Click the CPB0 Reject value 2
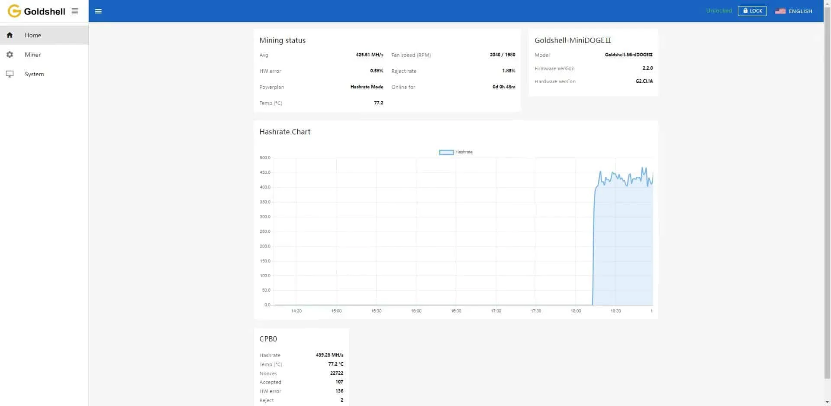 (342, 400)
